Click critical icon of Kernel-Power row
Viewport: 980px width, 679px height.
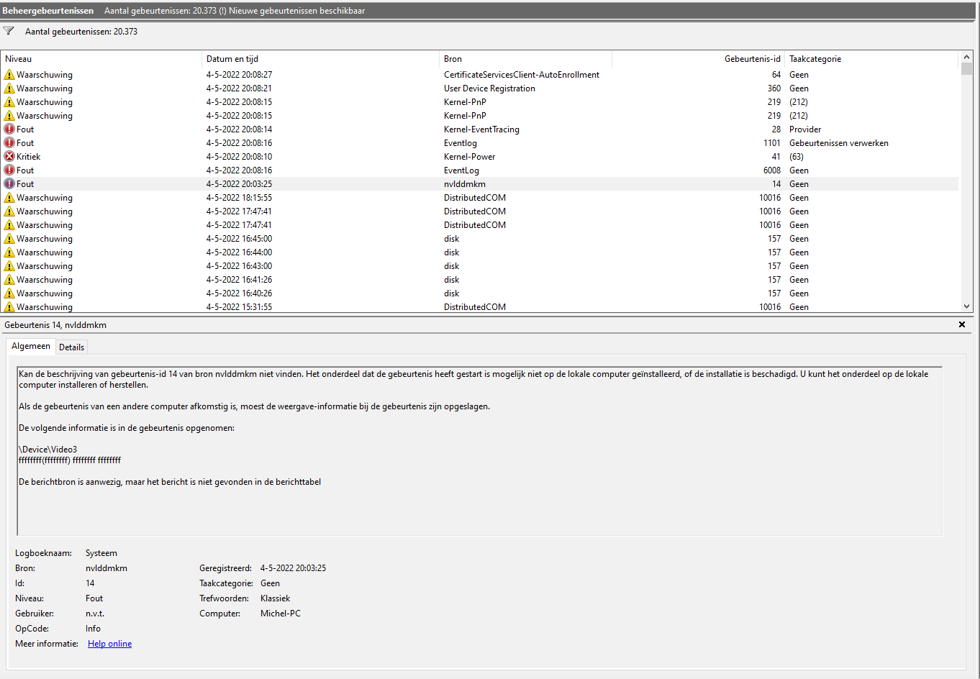9,157
